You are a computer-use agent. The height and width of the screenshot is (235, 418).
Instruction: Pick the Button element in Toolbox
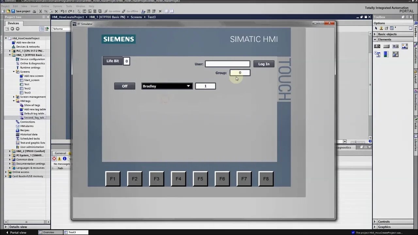click(x=386, y=46)
